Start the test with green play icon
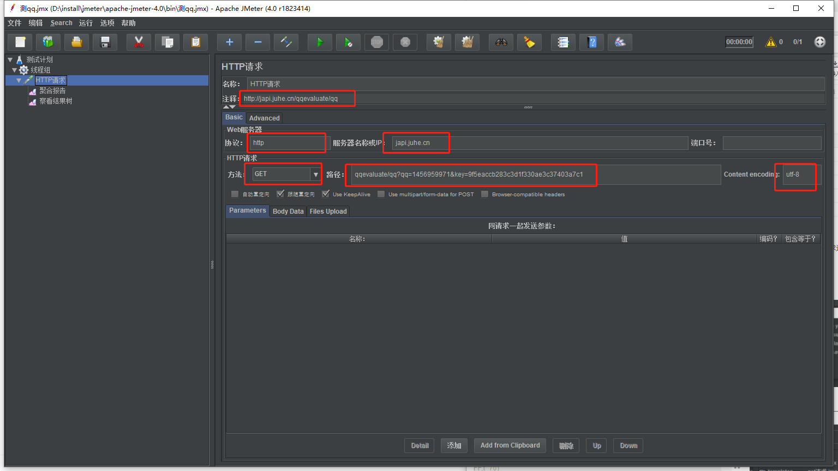This screenshot has height=471, width=838. [320, 42]
